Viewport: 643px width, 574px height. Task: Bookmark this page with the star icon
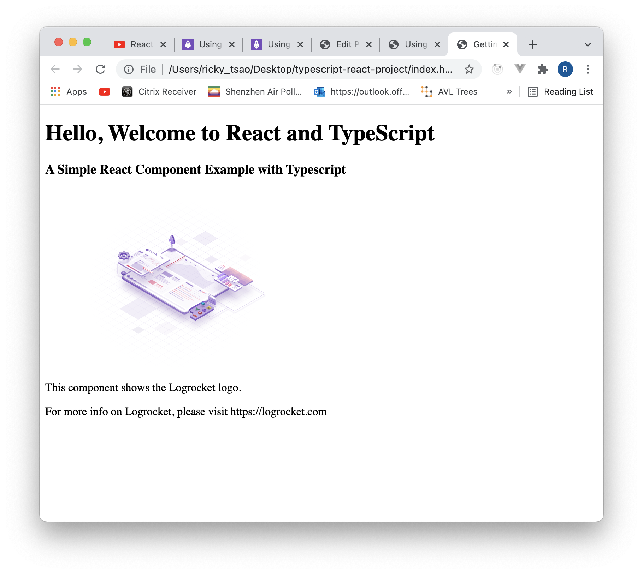click(469, 69)
